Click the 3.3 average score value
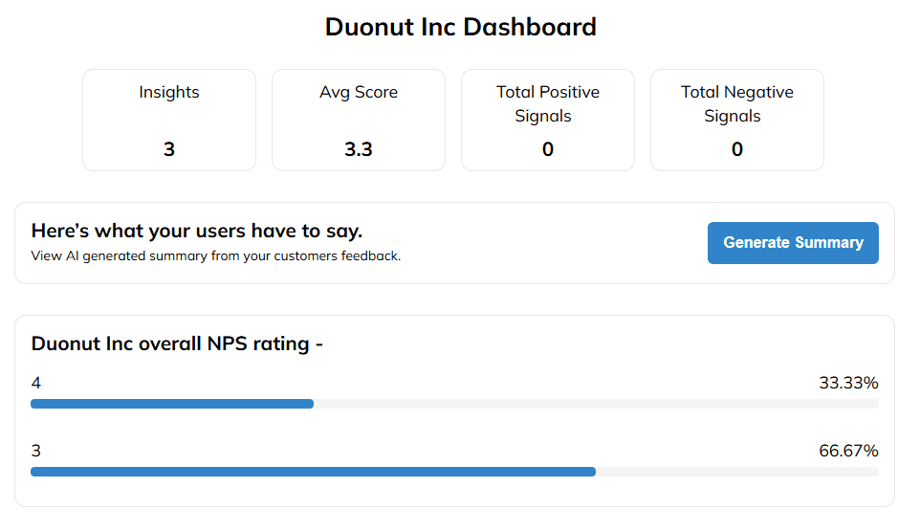 (x=359, y=149)
